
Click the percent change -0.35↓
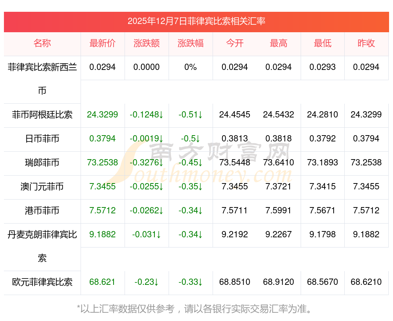click(x=191, y=187)
